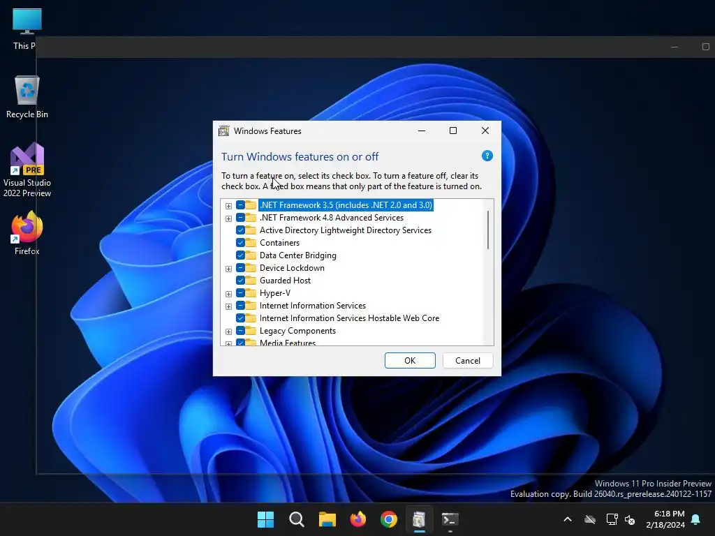Click the features list vertical scrollbar
Screen dimensions: 715x536
tap(488, 230)
